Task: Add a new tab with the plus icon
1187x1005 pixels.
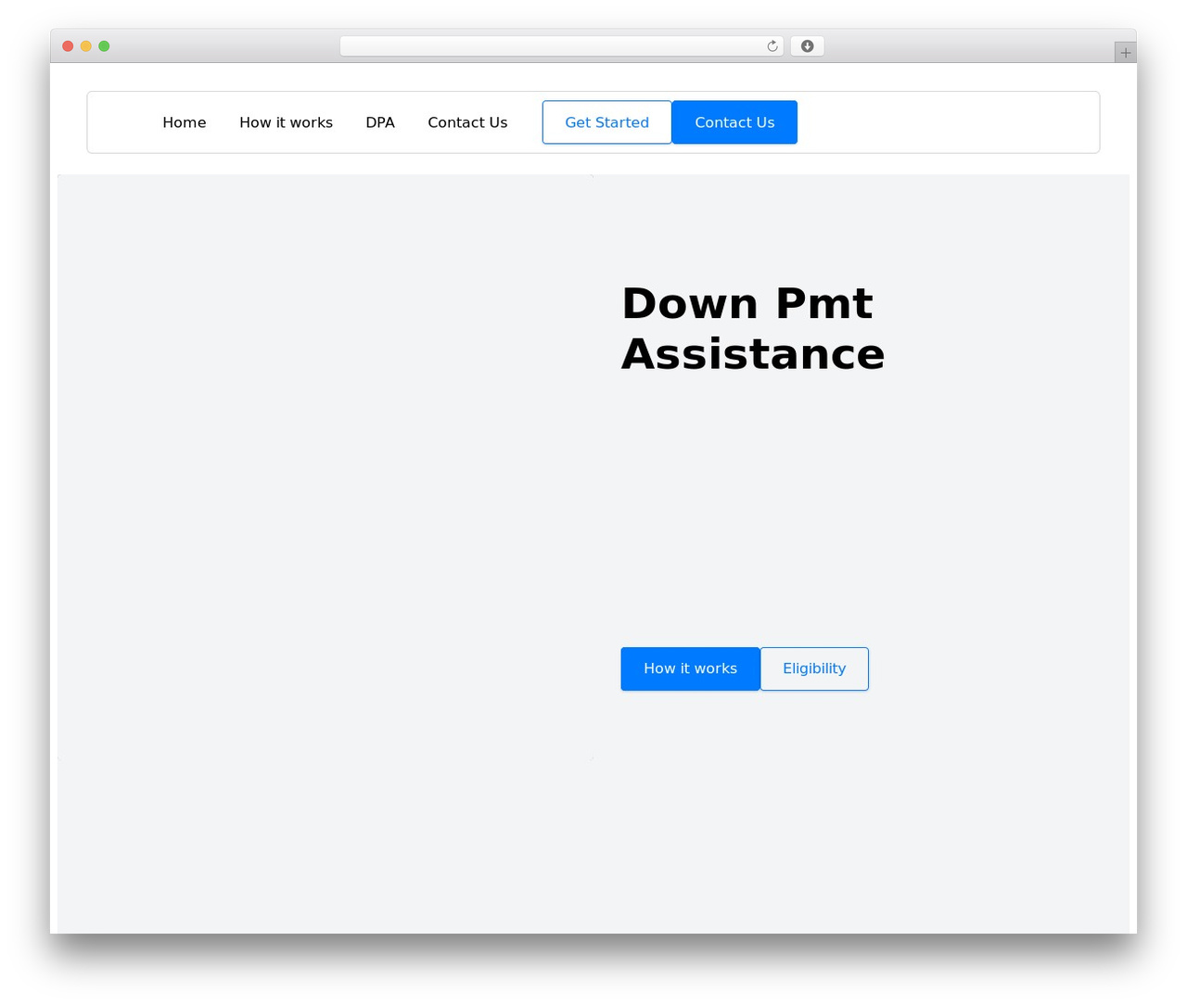Action: 1125,53
